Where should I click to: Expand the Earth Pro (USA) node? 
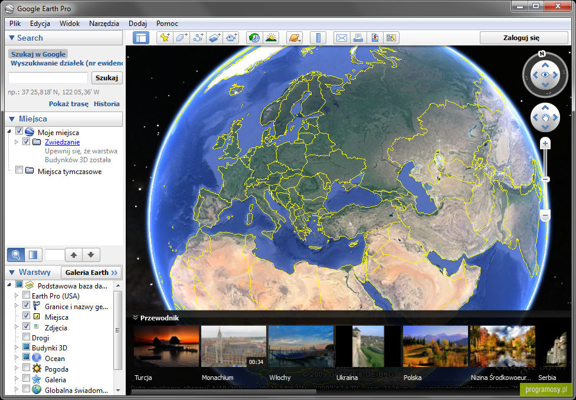(x=16, y=296)
